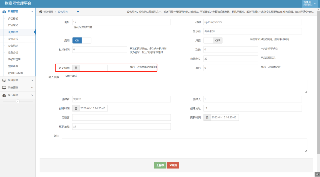
Task: Click the 最后调用 date input
Action: click(93, 68)
